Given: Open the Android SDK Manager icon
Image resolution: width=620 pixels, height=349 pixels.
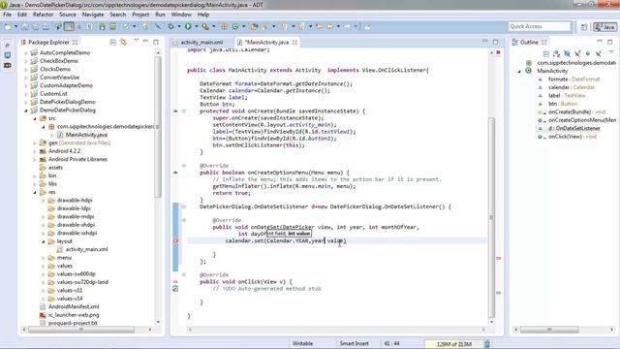Looking at the screenshot, I should tap(102, 26).
